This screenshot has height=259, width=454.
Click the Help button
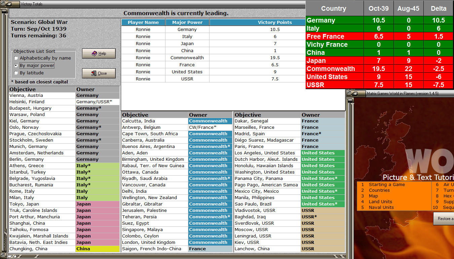99,53
